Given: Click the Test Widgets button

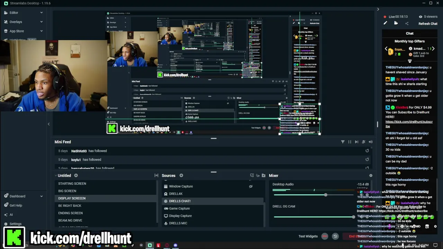Looking at the screenshot, I should [308, 237].
